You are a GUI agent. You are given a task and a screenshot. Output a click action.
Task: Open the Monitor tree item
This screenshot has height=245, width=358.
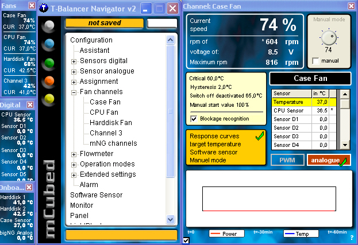coord(82,205)
